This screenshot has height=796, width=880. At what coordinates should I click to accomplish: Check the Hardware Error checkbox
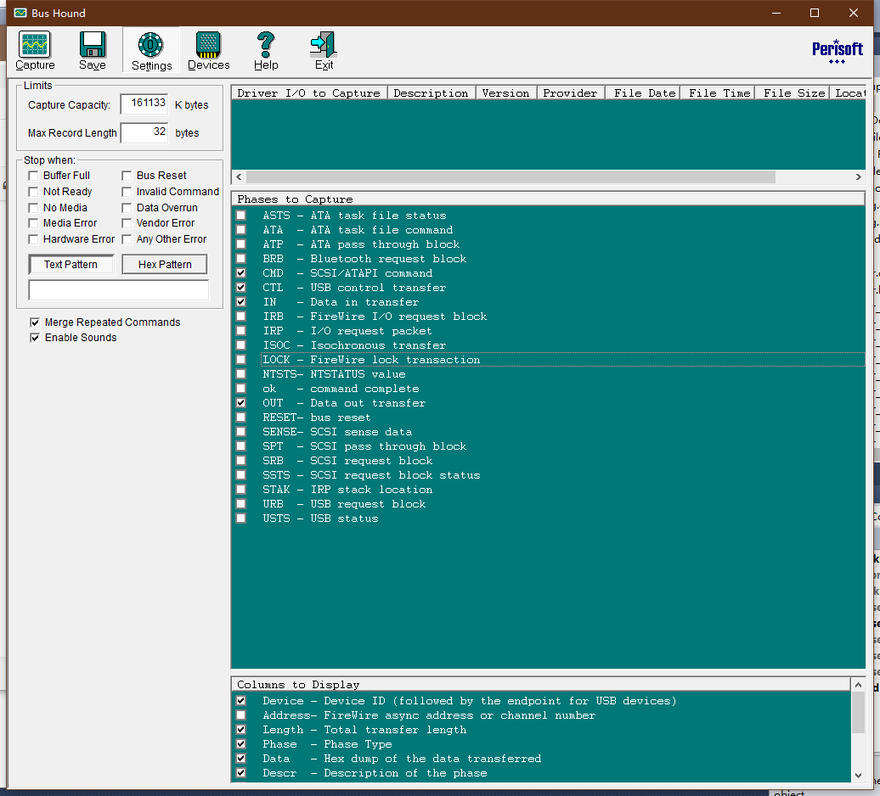pos(33,239)
